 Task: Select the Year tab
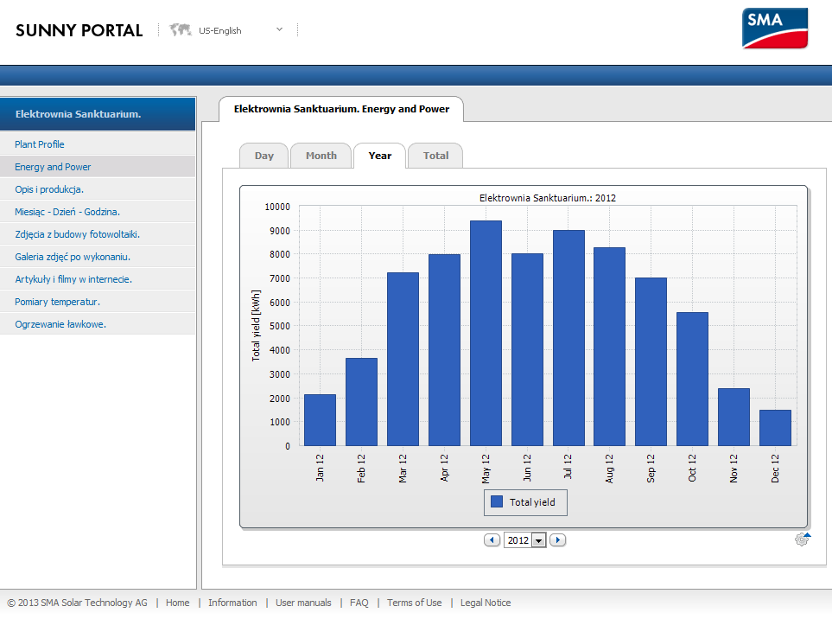click(380, 156)
